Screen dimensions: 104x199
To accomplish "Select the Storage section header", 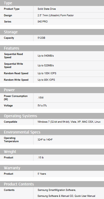I will coord(52,32).
